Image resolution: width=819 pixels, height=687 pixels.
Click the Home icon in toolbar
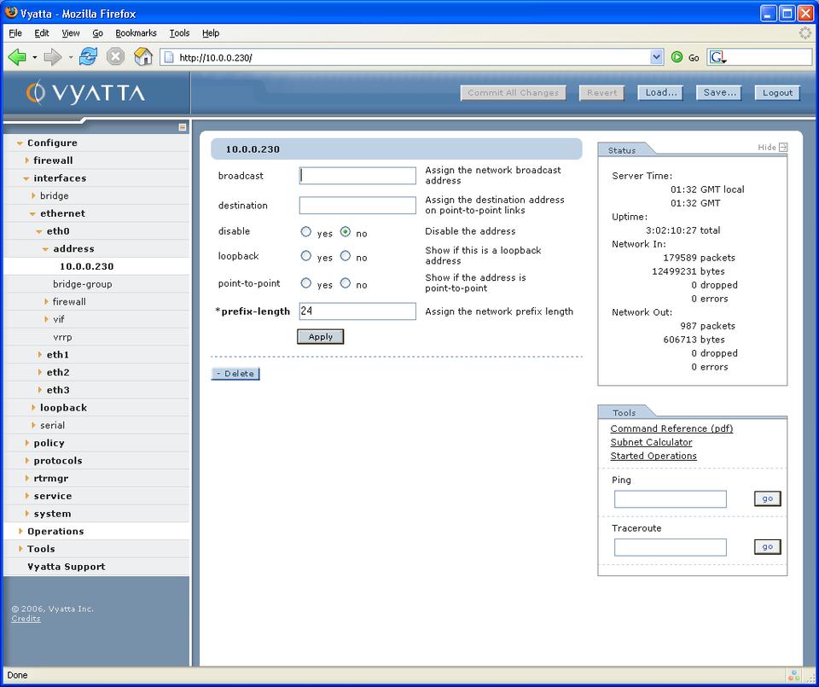coord(143,57)
